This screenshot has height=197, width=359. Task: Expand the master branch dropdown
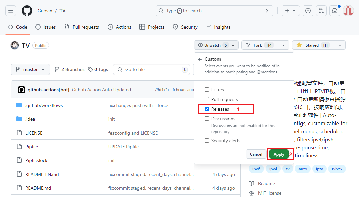click(30, 69)
